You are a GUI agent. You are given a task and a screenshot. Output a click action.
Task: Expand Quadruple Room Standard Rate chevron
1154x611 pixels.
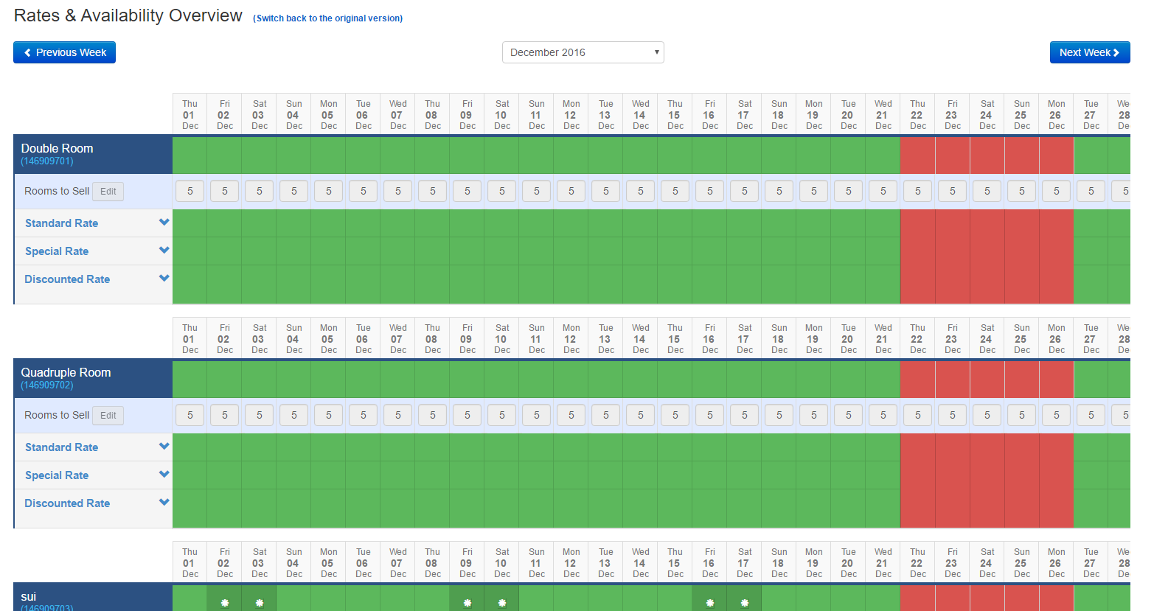(x=164, y=447)
